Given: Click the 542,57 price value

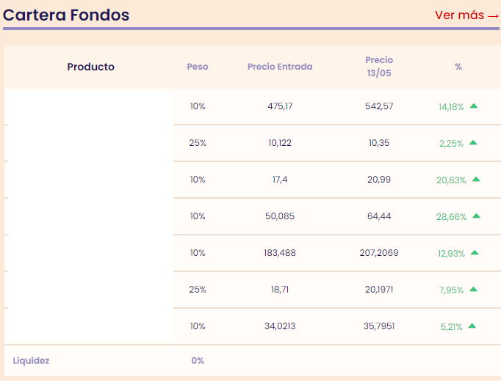Looking at the screenshot, I should (x=379, y=106).
